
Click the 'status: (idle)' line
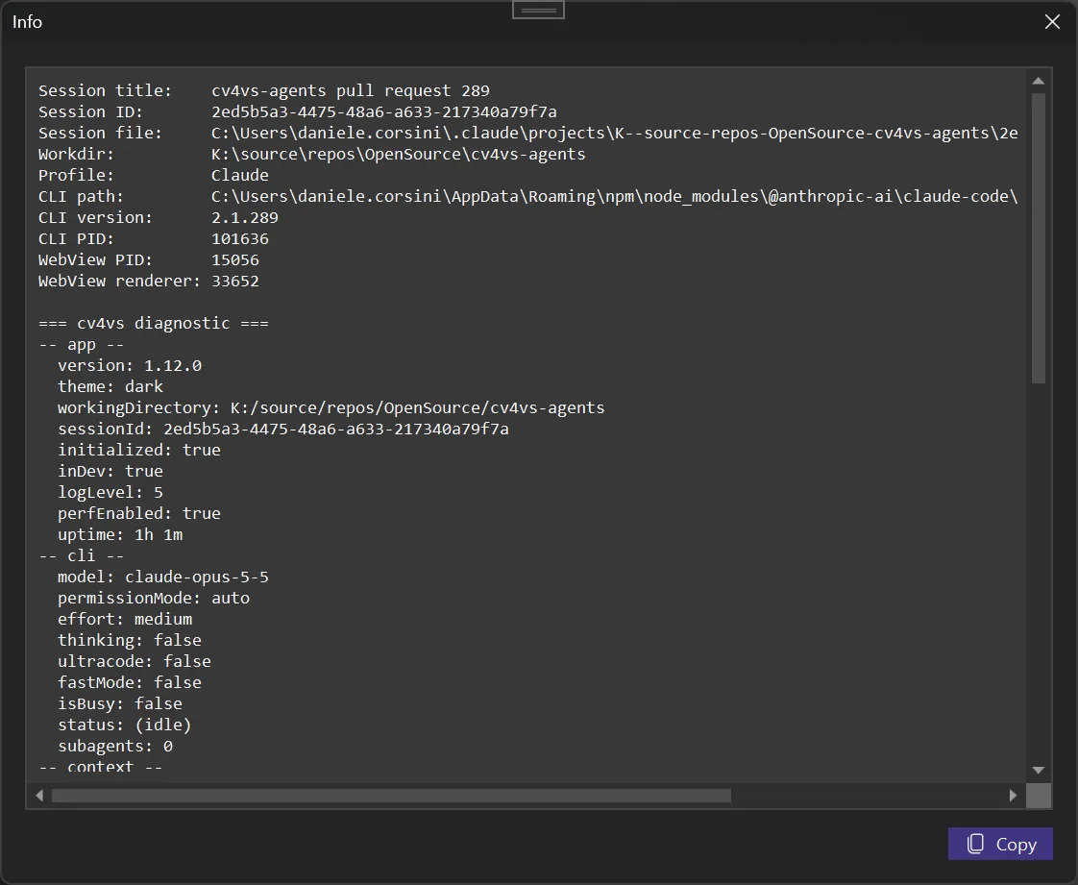125,725
